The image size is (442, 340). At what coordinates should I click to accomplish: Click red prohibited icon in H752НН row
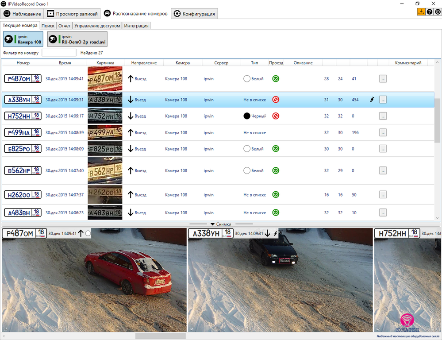pos(276,116)
